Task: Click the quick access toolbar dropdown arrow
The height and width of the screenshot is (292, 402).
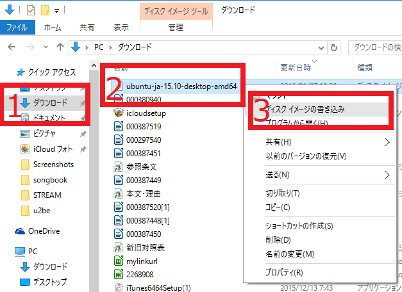Action: pyautogui.click(x=57, y=11)
